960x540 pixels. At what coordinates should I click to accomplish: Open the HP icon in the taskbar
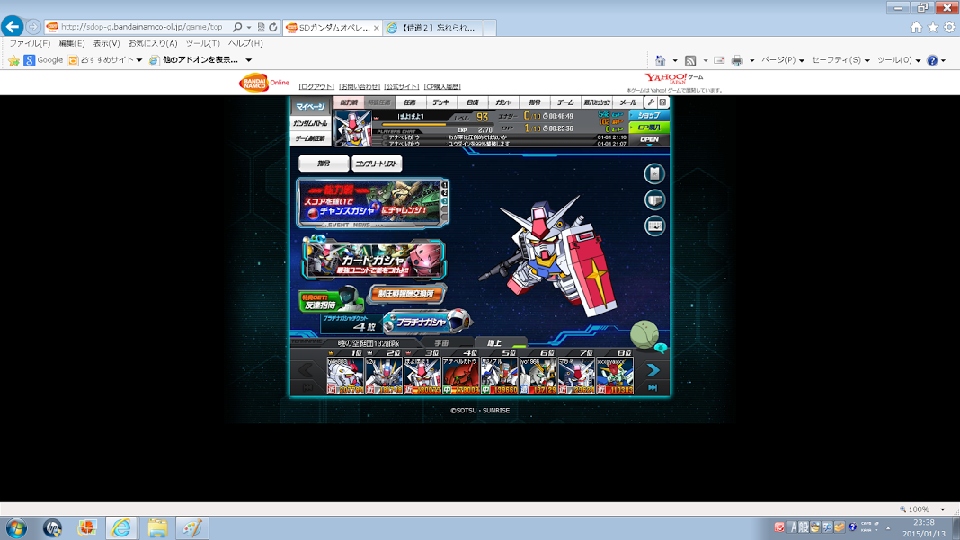53,527
